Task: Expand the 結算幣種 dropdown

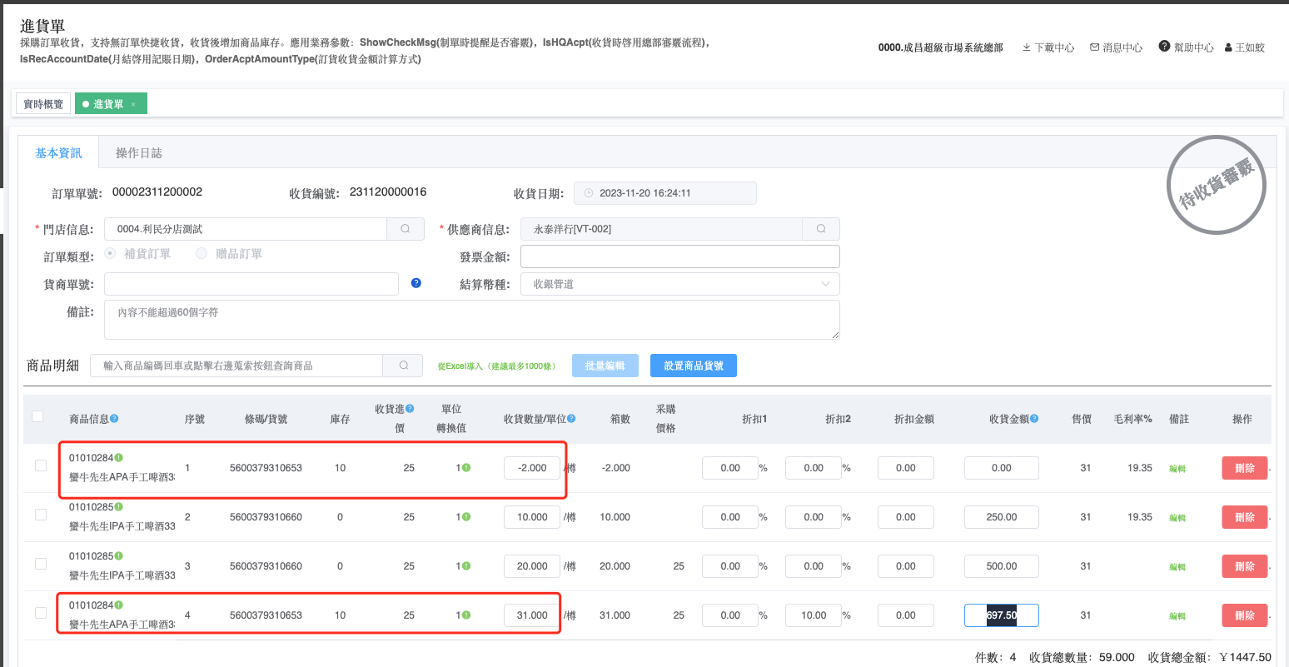Action: [679, 284]
